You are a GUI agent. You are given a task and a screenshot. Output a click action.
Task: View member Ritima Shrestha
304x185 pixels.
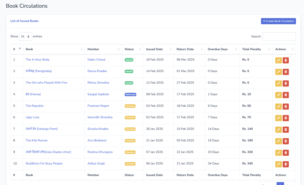tap(98, 83)
